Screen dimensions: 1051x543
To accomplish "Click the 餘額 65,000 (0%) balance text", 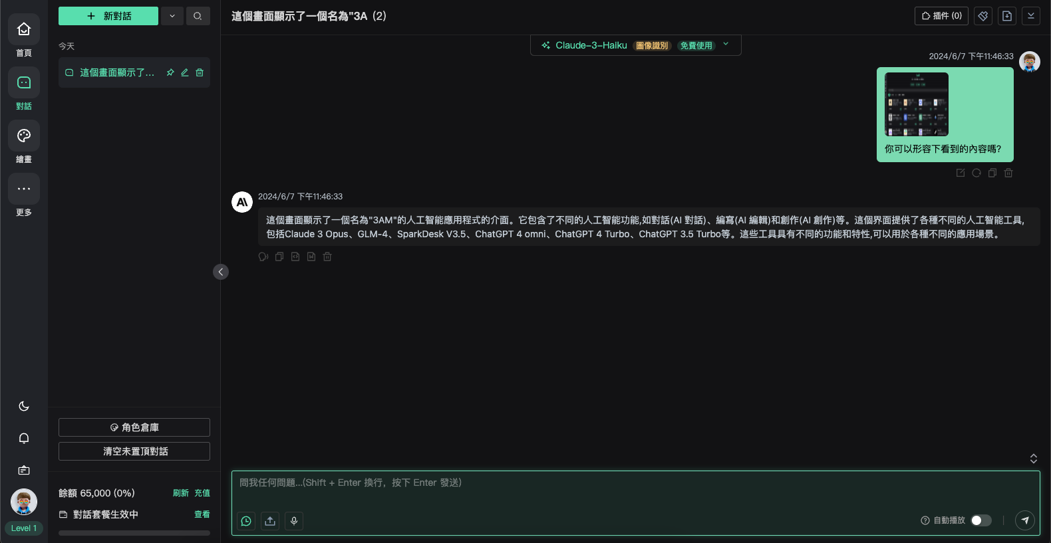I will pos(96,493).
